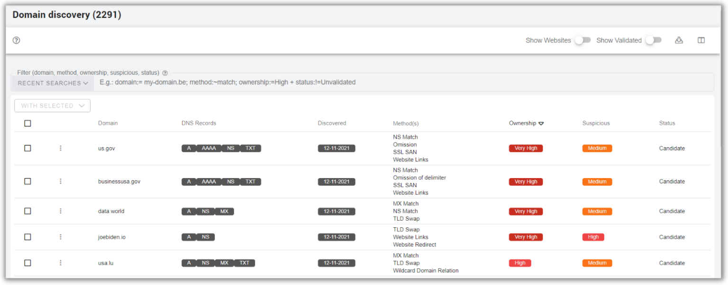Open the three-dot menu for joebiden.io

coord(61,237)
